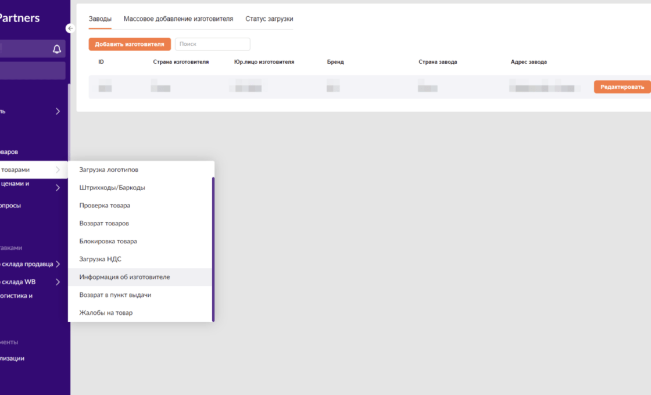Open 'Штрихкоды/Баркоды' menu entry
The height and width of the screenshot is (395, 651).
point(112,188)
